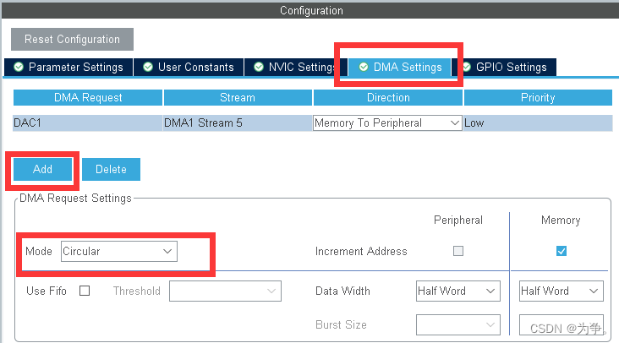Click the NVIC Settings green check icon
This screenshot has height=343, width=619.
coord(259,67)
